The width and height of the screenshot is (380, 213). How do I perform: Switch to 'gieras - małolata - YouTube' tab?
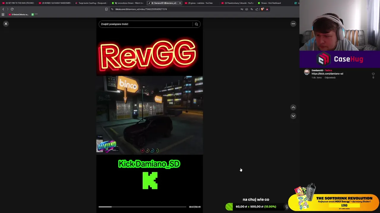(x=201, y=3)
